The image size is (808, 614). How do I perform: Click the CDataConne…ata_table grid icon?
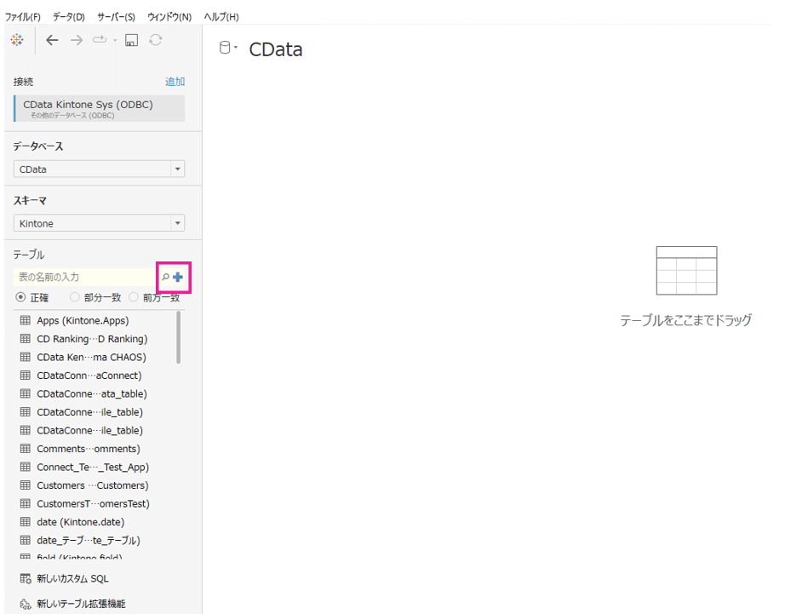click(x=26, y=393)
